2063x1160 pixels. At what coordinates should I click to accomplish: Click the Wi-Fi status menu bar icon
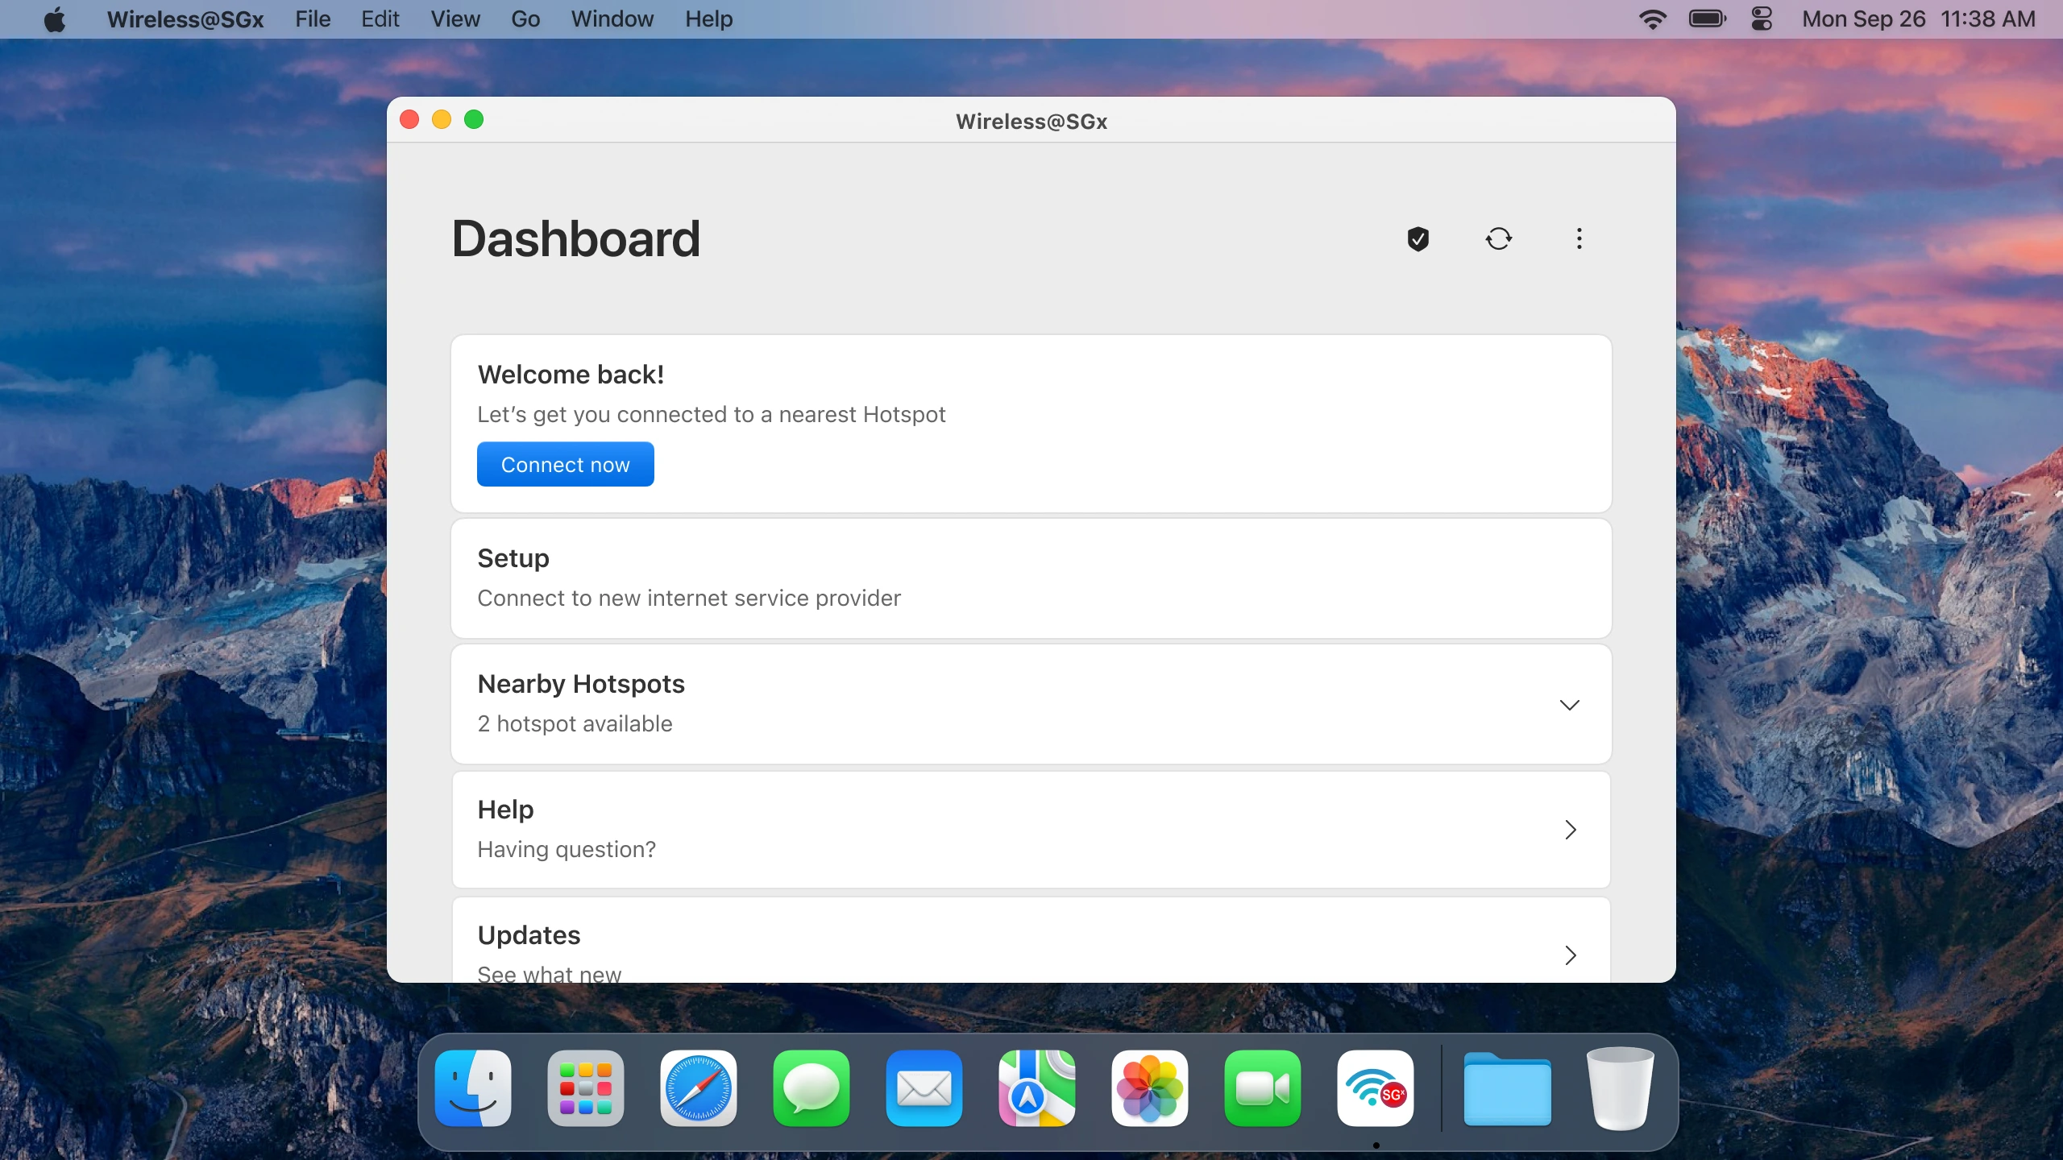tap(1652, 19)
